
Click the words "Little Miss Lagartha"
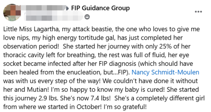click(x=31, y=29)
